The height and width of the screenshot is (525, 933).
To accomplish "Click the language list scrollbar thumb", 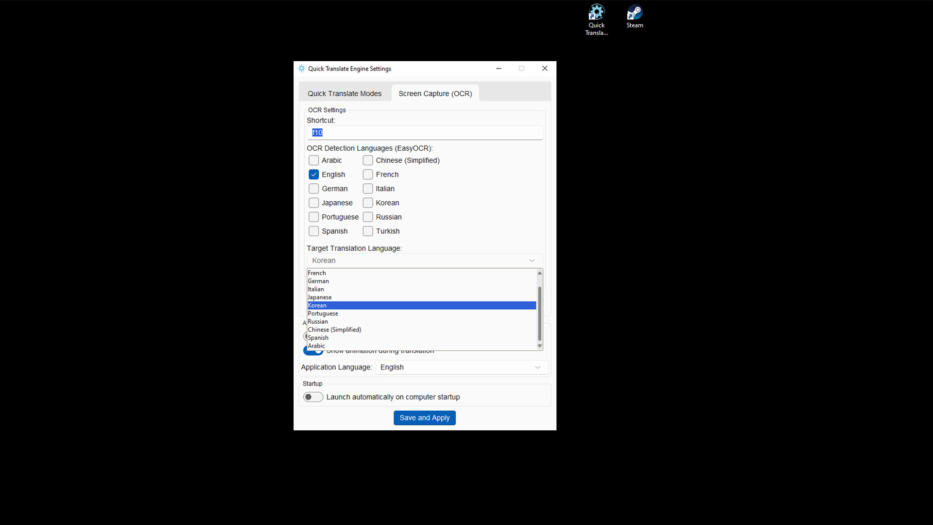I will pyautogui.click(x=539, y=314).
